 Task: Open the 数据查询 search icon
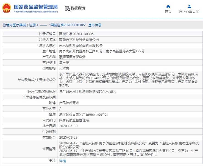(x=68, y=8)
